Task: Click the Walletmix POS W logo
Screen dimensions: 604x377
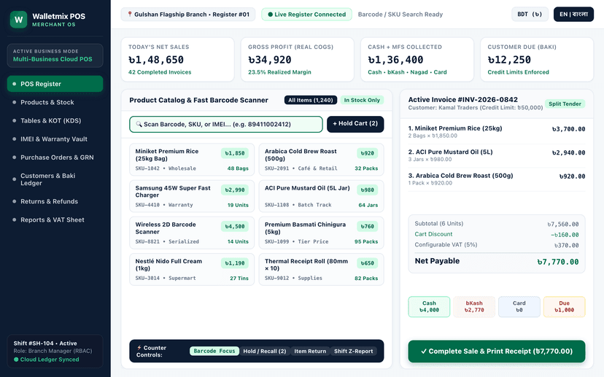Action: tap(18, 20)
